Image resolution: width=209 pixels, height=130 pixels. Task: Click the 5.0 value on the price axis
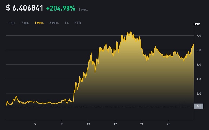198,65
